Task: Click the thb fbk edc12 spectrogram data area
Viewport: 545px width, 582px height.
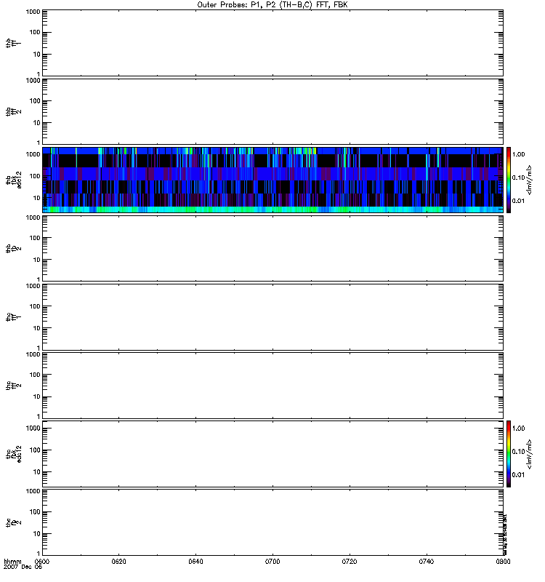Action: (x=272, y=180)
